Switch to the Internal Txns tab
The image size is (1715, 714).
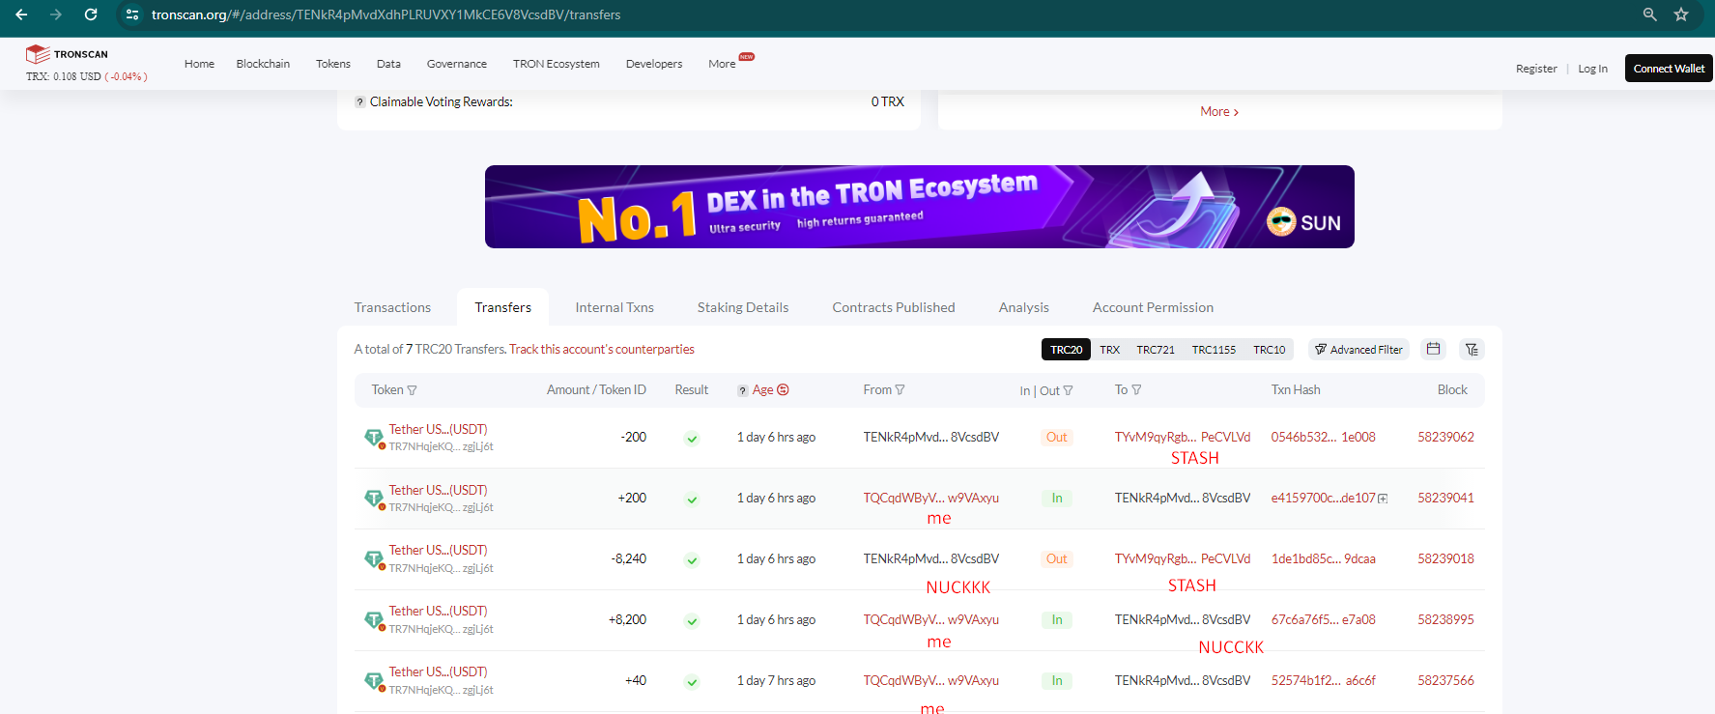(x=615, y=307)
